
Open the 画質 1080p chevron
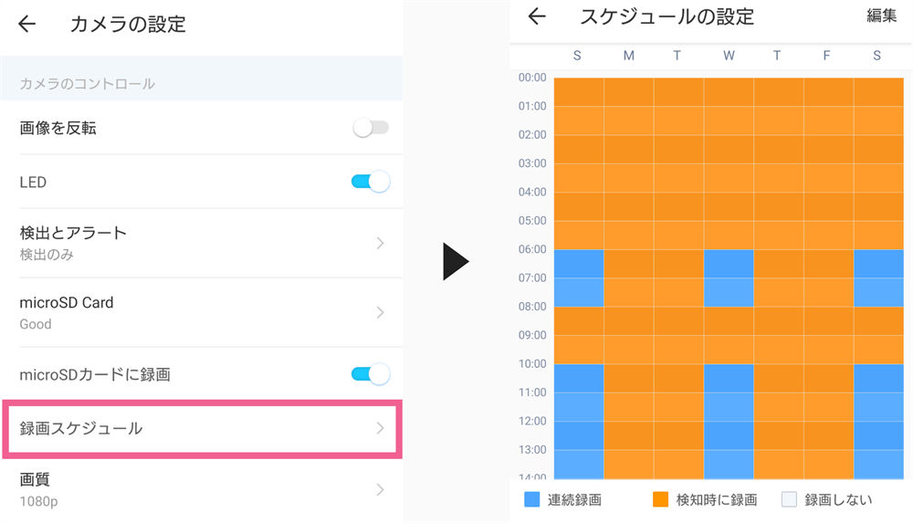[380, 489]
